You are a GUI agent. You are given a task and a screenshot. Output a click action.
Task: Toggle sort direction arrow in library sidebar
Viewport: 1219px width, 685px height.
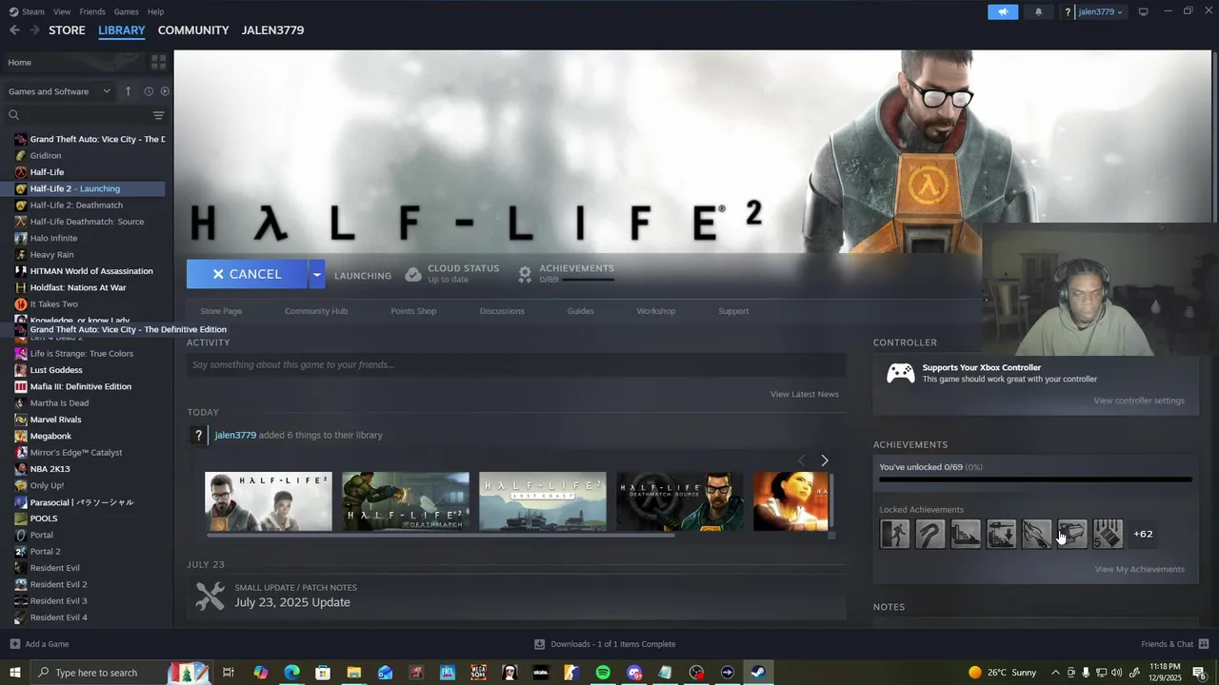coord(129,91)
